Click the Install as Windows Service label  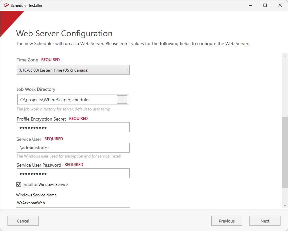[x=45, y=185]
